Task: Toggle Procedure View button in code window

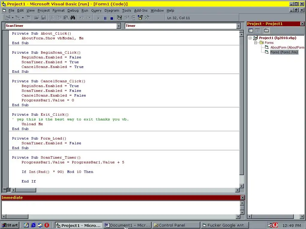Action: (x=5, y=190)
